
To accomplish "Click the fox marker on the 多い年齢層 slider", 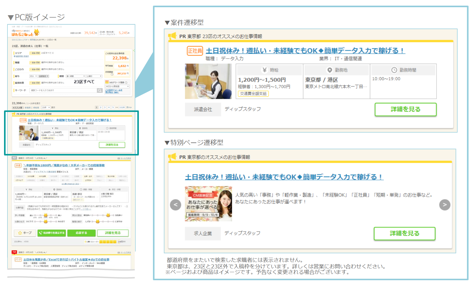I will 46,215.
